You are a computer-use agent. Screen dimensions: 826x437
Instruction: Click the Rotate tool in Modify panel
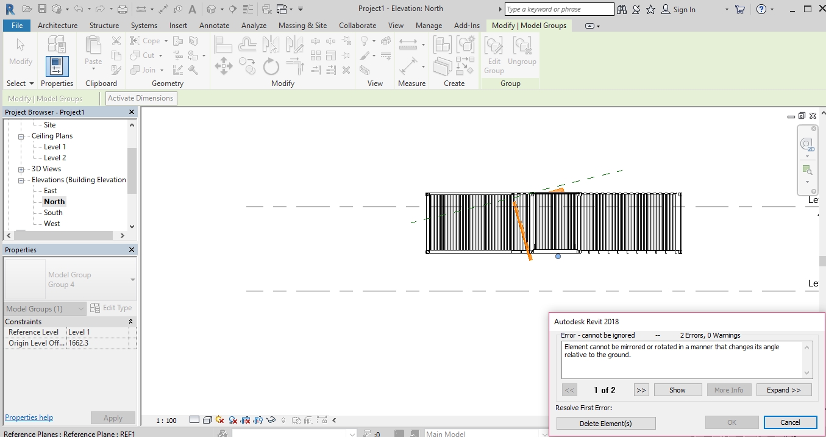[271, 66]
